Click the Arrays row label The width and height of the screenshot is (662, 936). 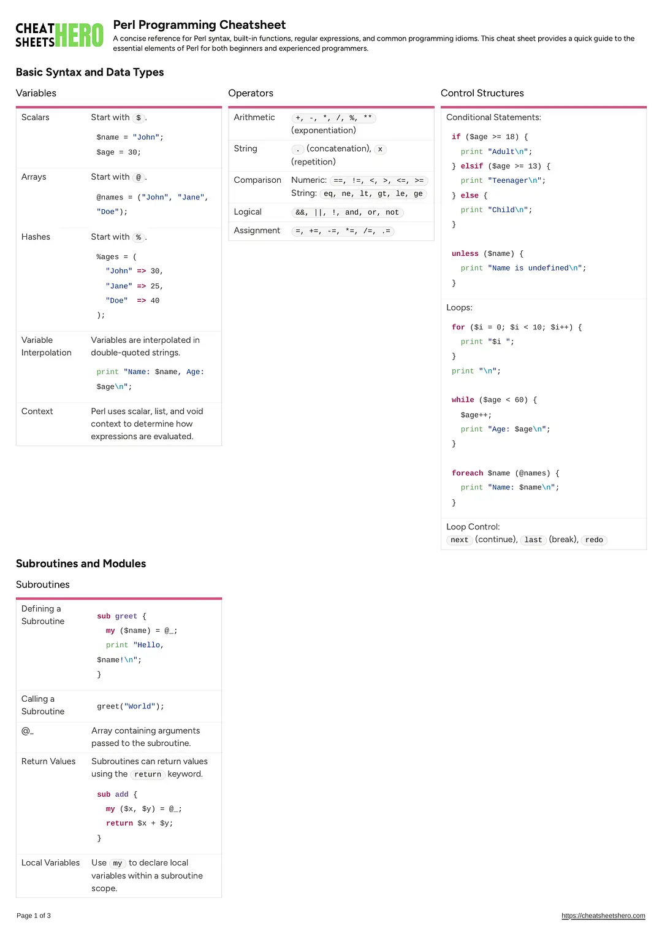[34, 177]
